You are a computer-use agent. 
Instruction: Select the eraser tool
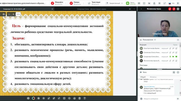tap(74, 98)
